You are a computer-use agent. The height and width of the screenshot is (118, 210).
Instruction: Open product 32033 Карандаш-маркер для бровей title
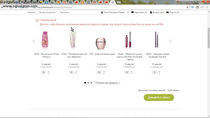point(157,55)
